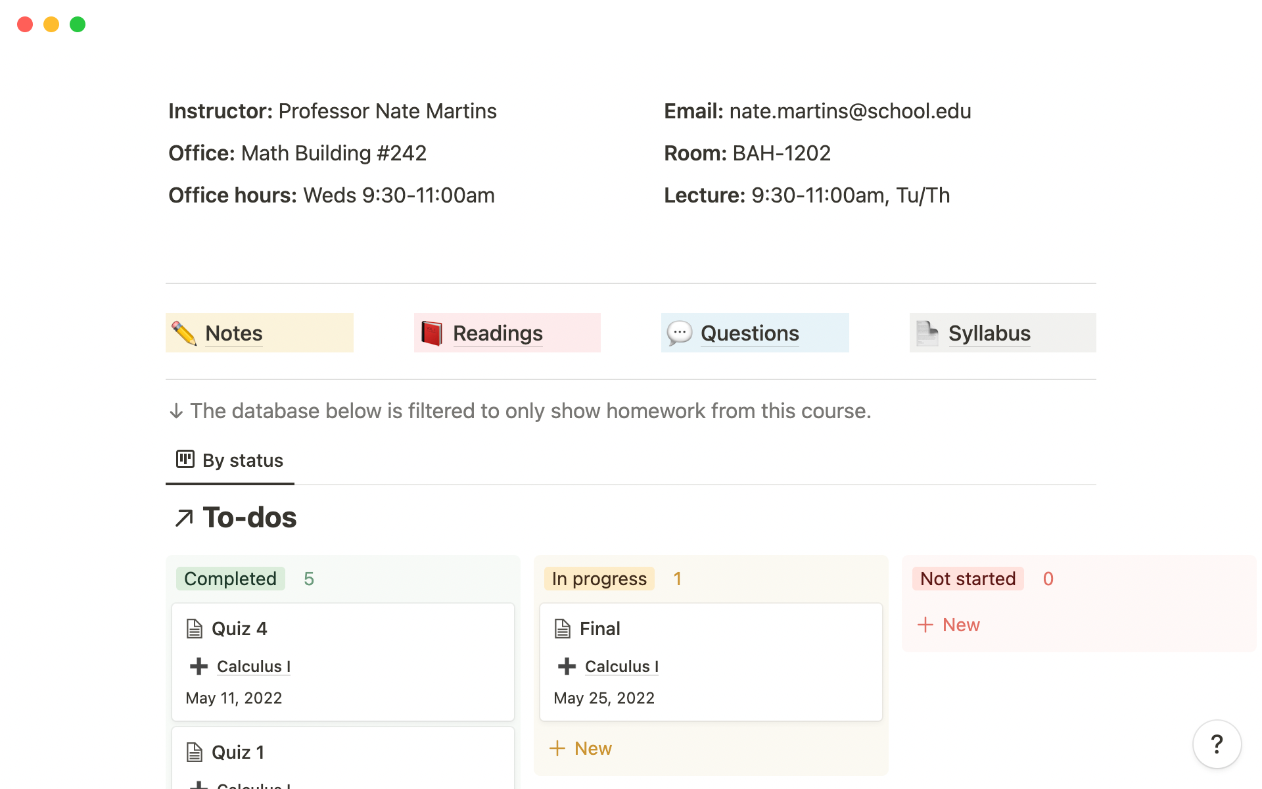Image resolution: width=1262 pixels, height=789 pixels.
Task: Click the pencil icon beside Notes
Action: tap(184, 333)
